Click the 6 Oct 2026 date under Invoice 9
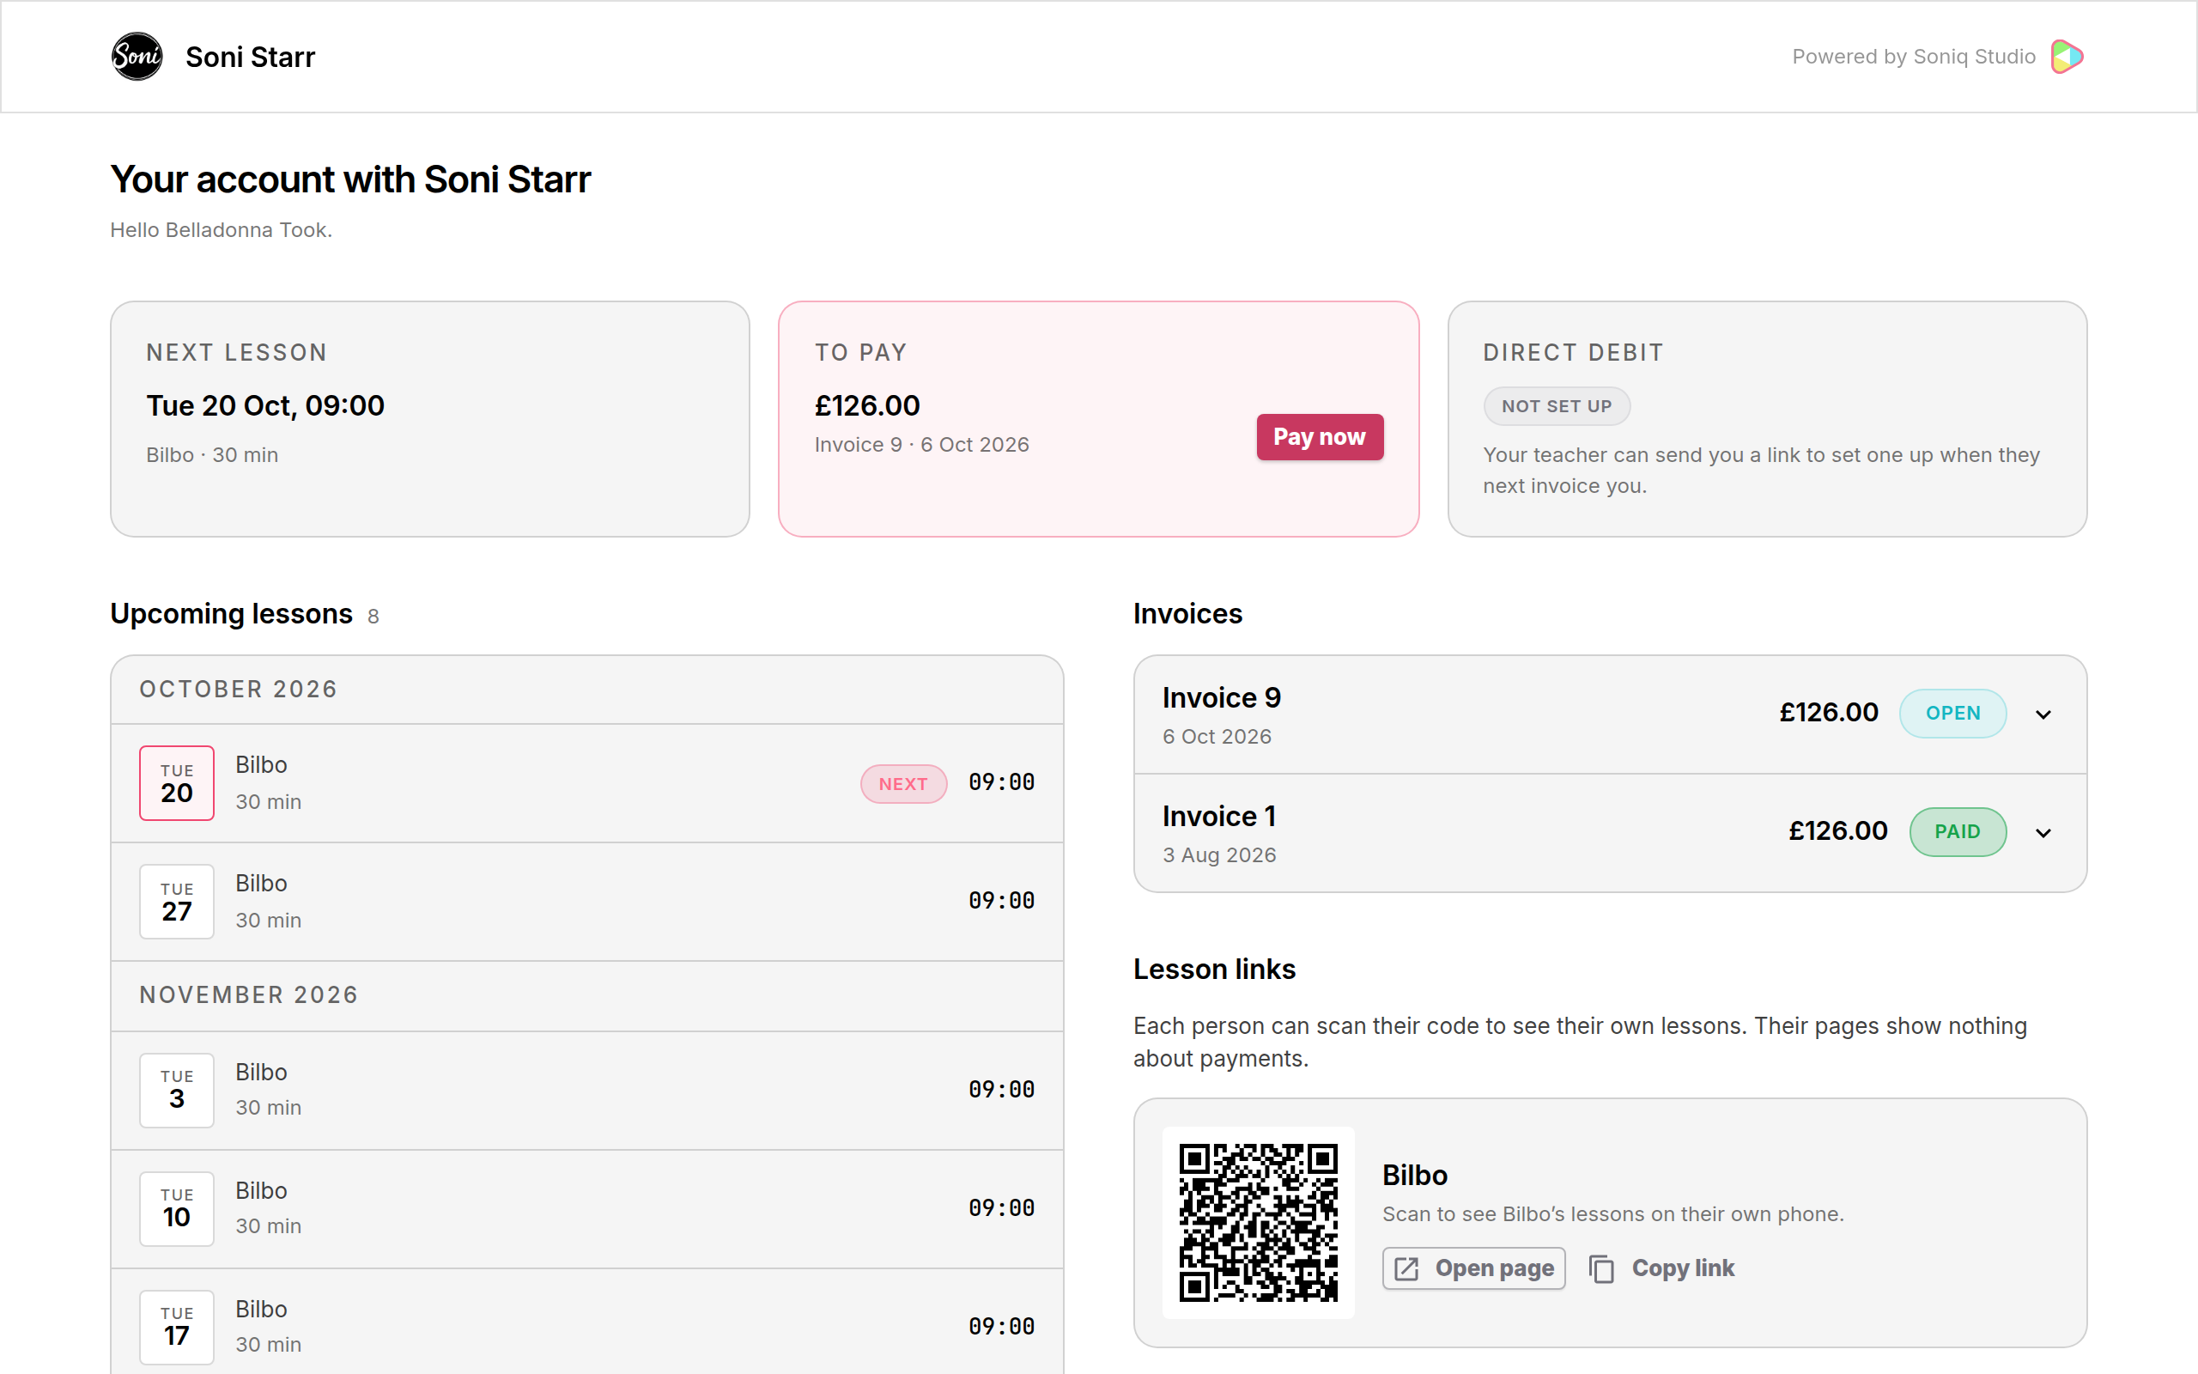Screen dimensions: 2198x1374 [1217, 736]
